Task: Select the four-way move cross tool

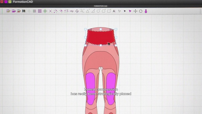Action: coord(135,11)
